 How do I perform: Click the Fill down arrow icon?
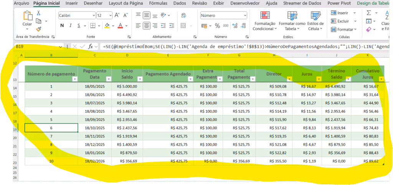369,21
